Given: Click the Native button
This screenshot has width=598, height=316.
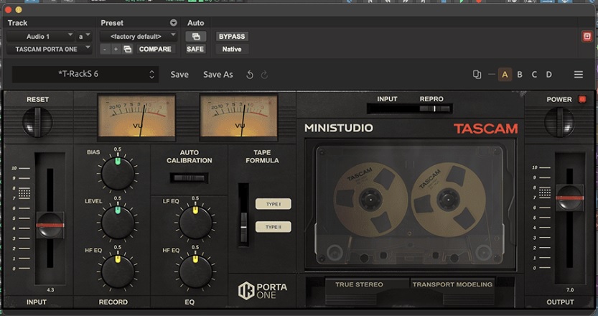Looking at the screenshot, I should tap(232, 50).
